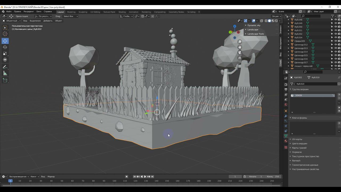Viewport: 341px width, 192px height.
Task: Select the ЗЕМЛЯ vertex group entry
Action: (x=313, y=95)
